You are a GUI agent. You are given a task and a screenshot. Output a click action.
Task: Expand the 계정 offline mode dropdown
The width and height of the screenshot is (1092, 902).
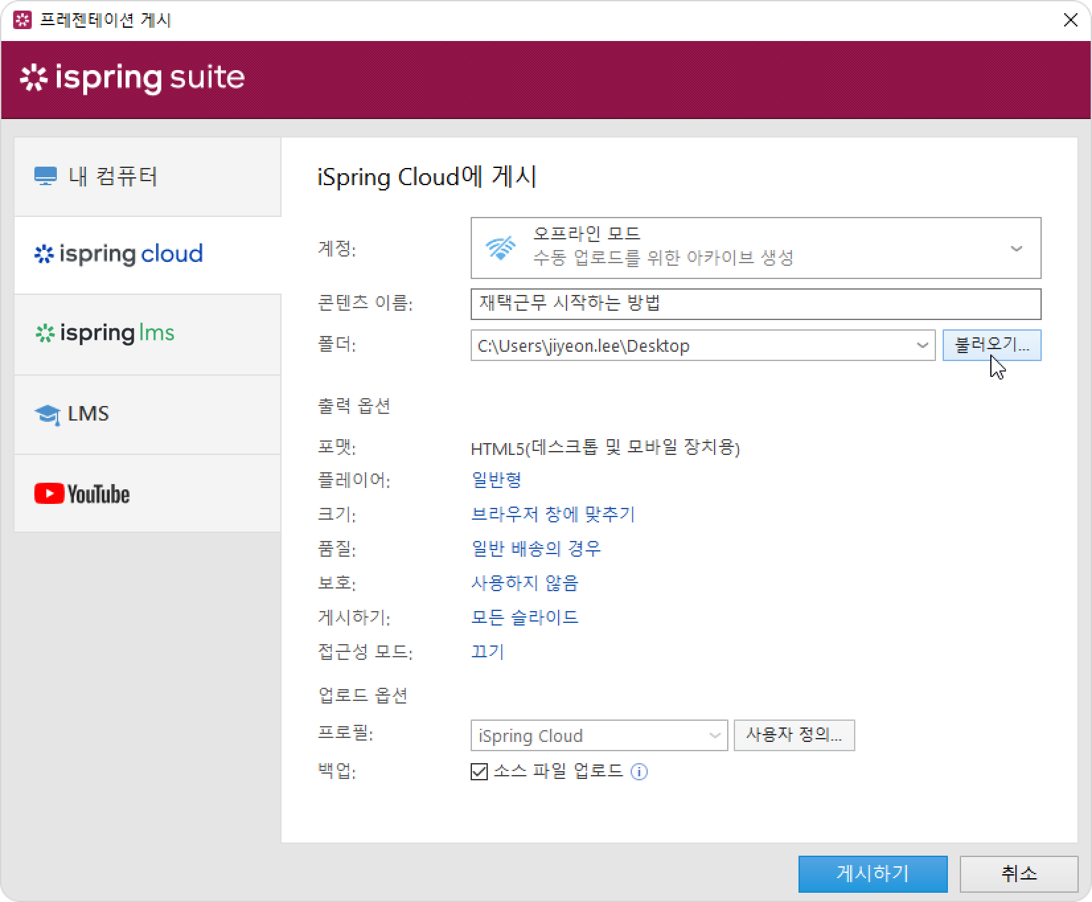pos(1016,249)
